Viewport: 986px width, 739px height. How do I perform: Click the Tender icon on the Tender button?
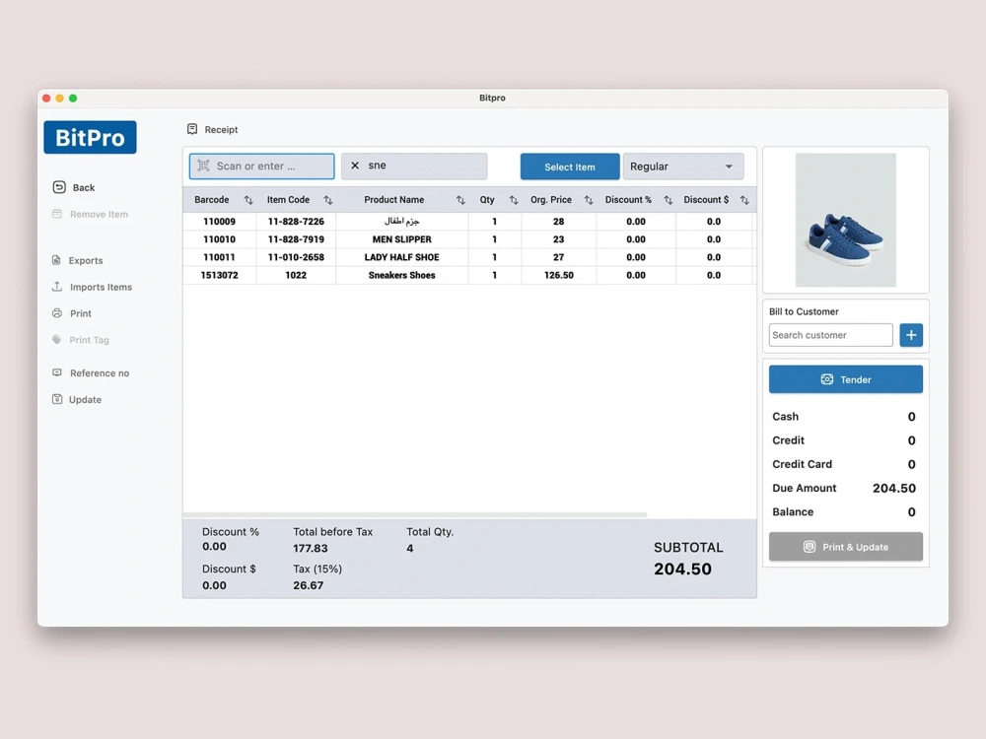coord(825,379)
